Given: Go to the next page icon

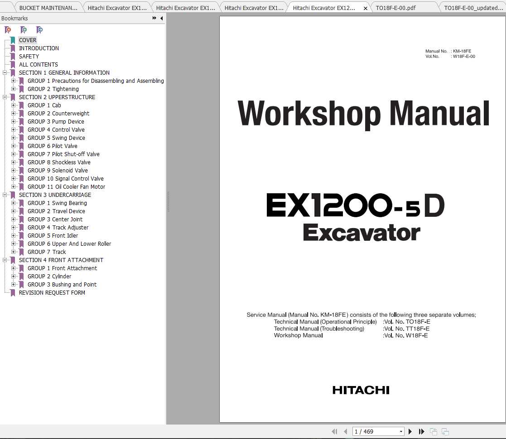Looking at the screenshot, I should click(410, 431).
